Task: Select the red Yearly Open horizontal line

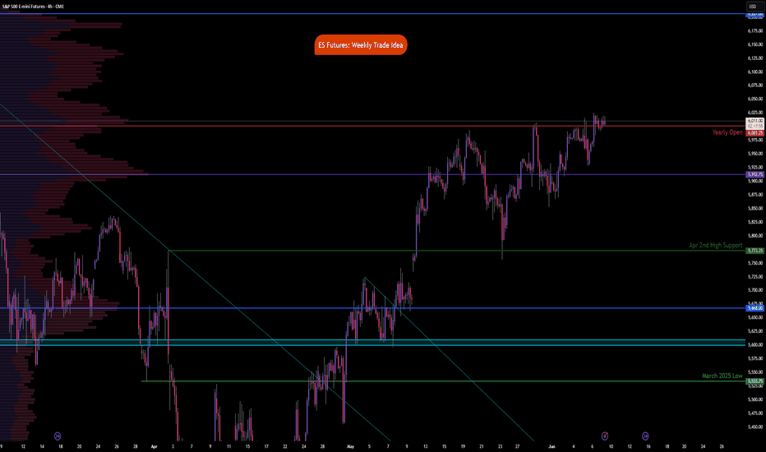Action: click(373, 126)
